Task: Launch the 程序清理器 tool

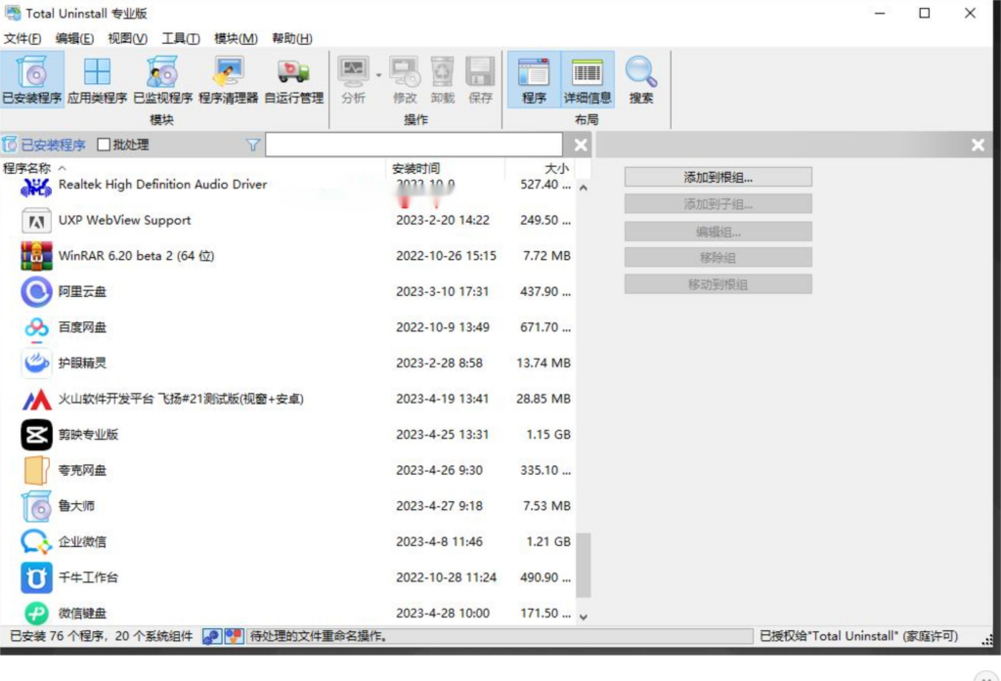Action: (228, 79)
